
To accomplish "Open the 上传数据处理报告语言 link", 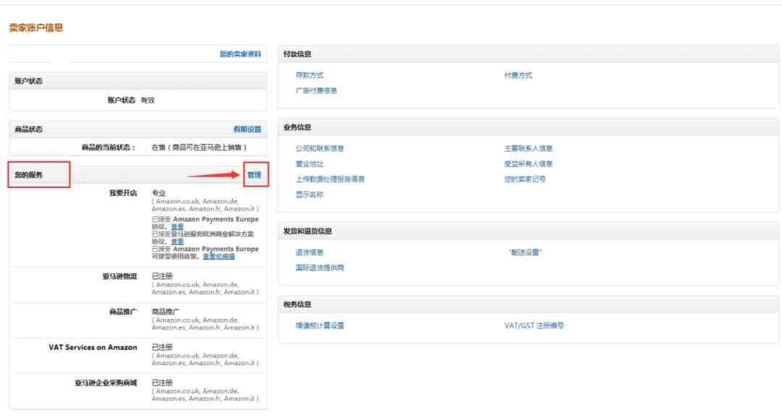I will (330, 179).
